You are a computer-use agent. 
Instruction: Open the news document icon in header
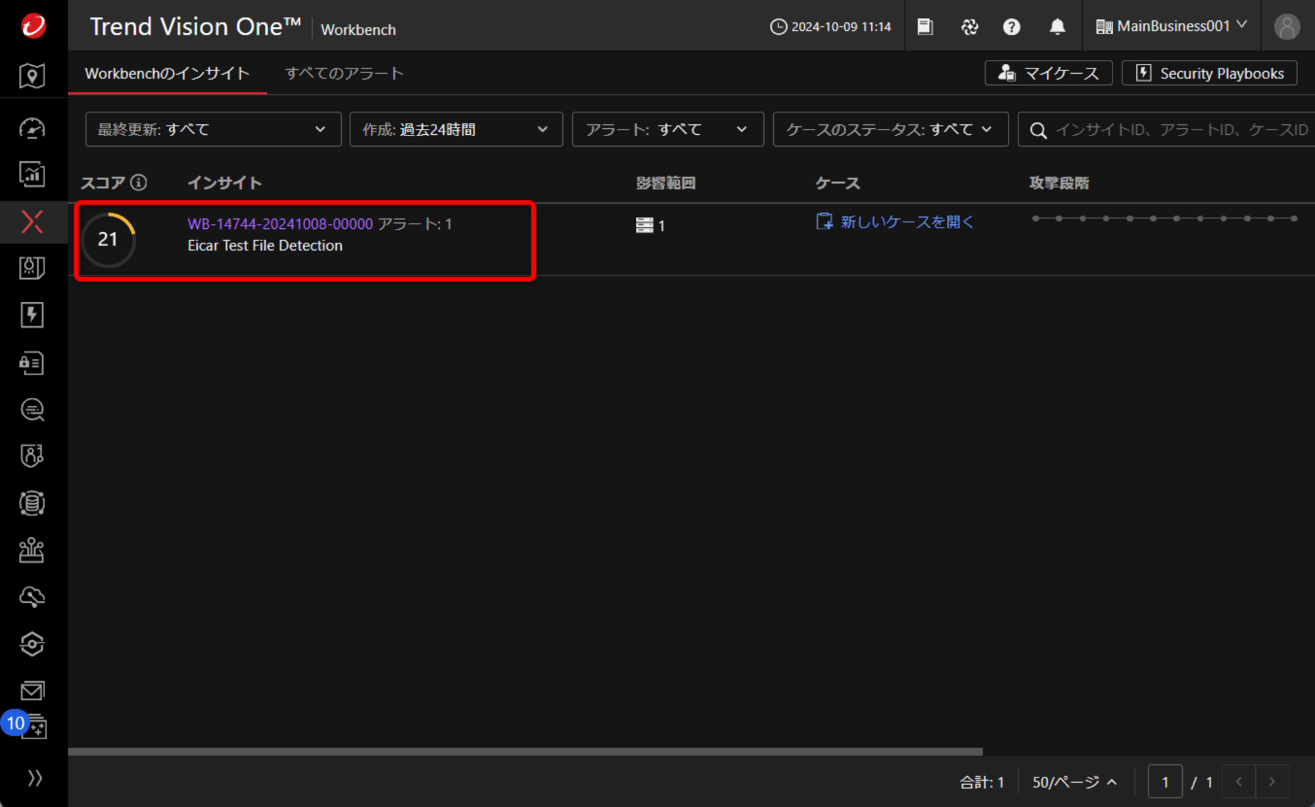pyautogui.click(x=925, y=26)
